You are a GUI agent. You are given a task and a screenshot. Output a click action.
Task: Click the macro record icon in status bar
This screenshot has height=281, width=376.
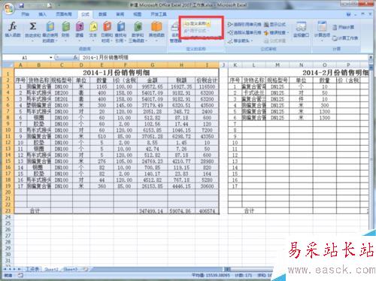point(20,275)
